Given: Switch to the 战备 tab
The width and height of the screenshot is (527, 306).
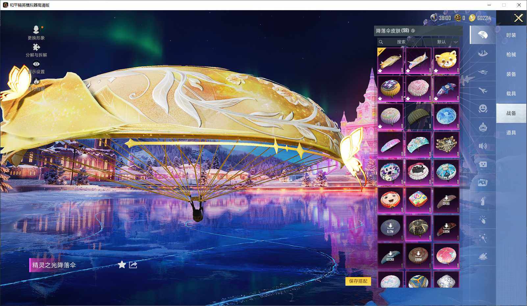Looking at the screenshot, I should point(511,113).
